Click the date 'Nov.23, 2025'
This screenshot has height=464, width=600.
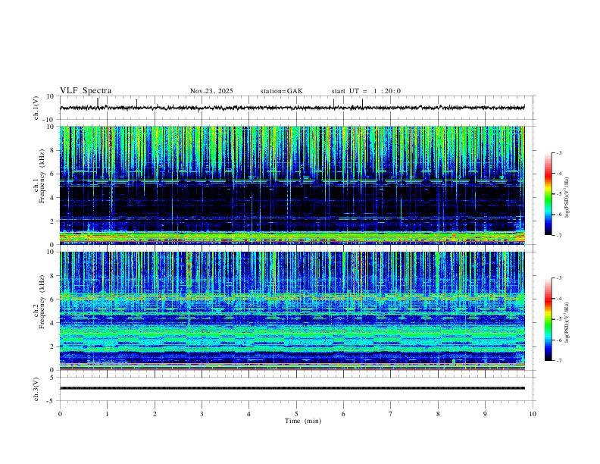click(x=211, y=91)
